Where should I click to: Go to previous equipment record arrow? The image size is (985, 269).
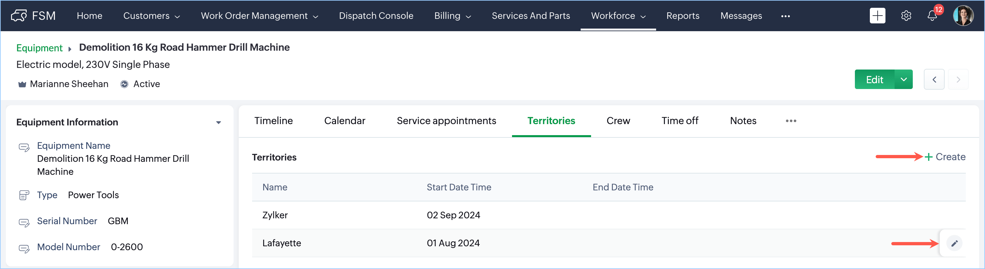coord(934,80)
